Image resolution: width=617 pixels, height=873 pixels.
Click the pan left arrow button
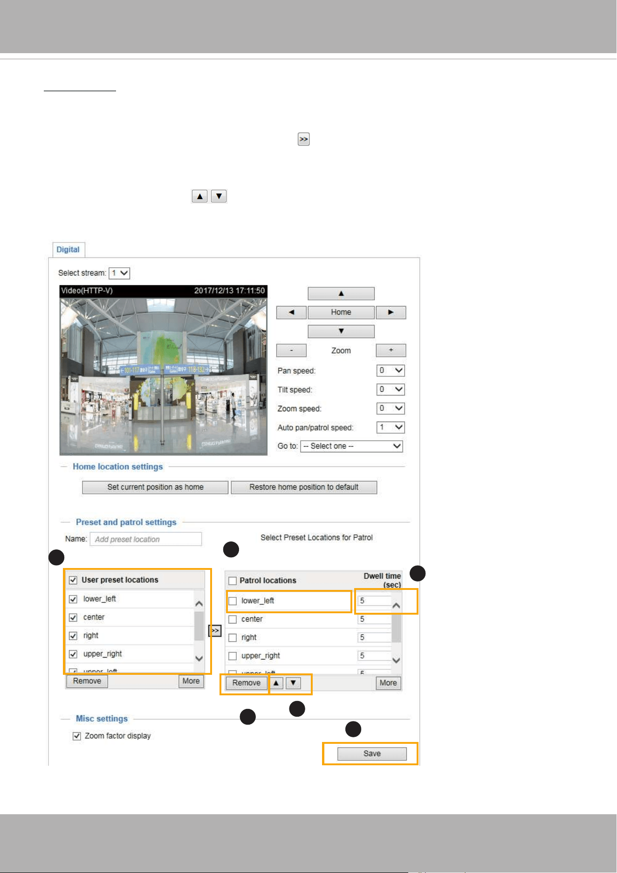coord(291,312)
